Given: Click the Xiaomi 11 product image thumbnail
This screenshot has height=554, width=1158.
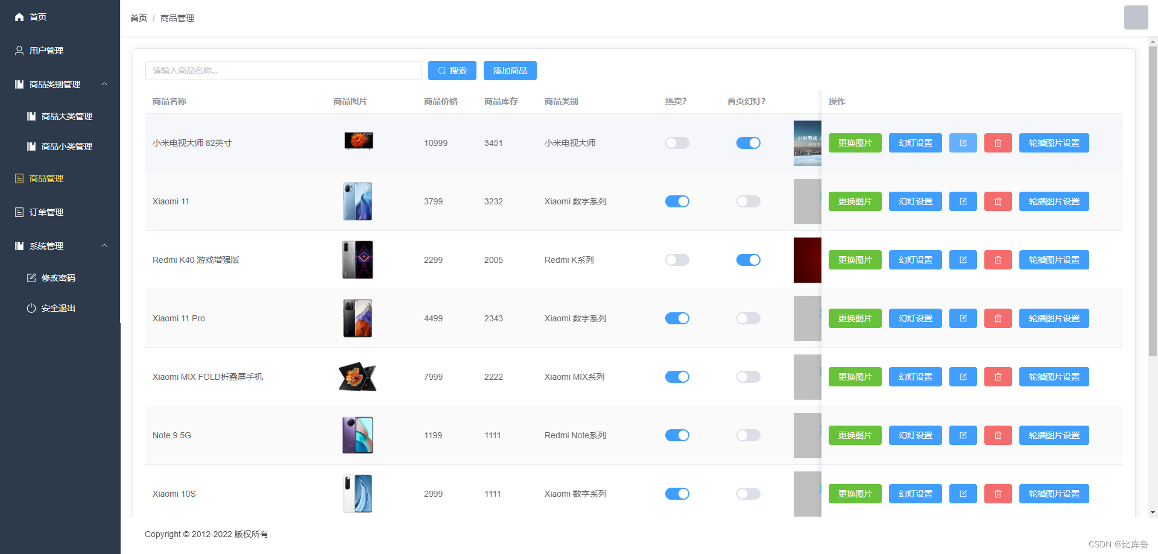Looking at the screenshot, I should coord(358,201).
